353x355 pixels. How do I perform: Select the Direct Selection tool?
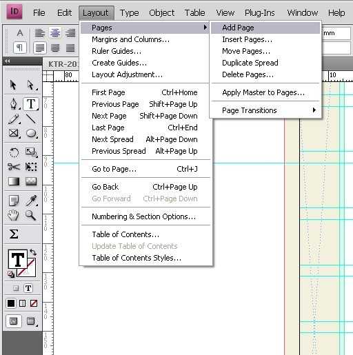(x=31, y=85)
